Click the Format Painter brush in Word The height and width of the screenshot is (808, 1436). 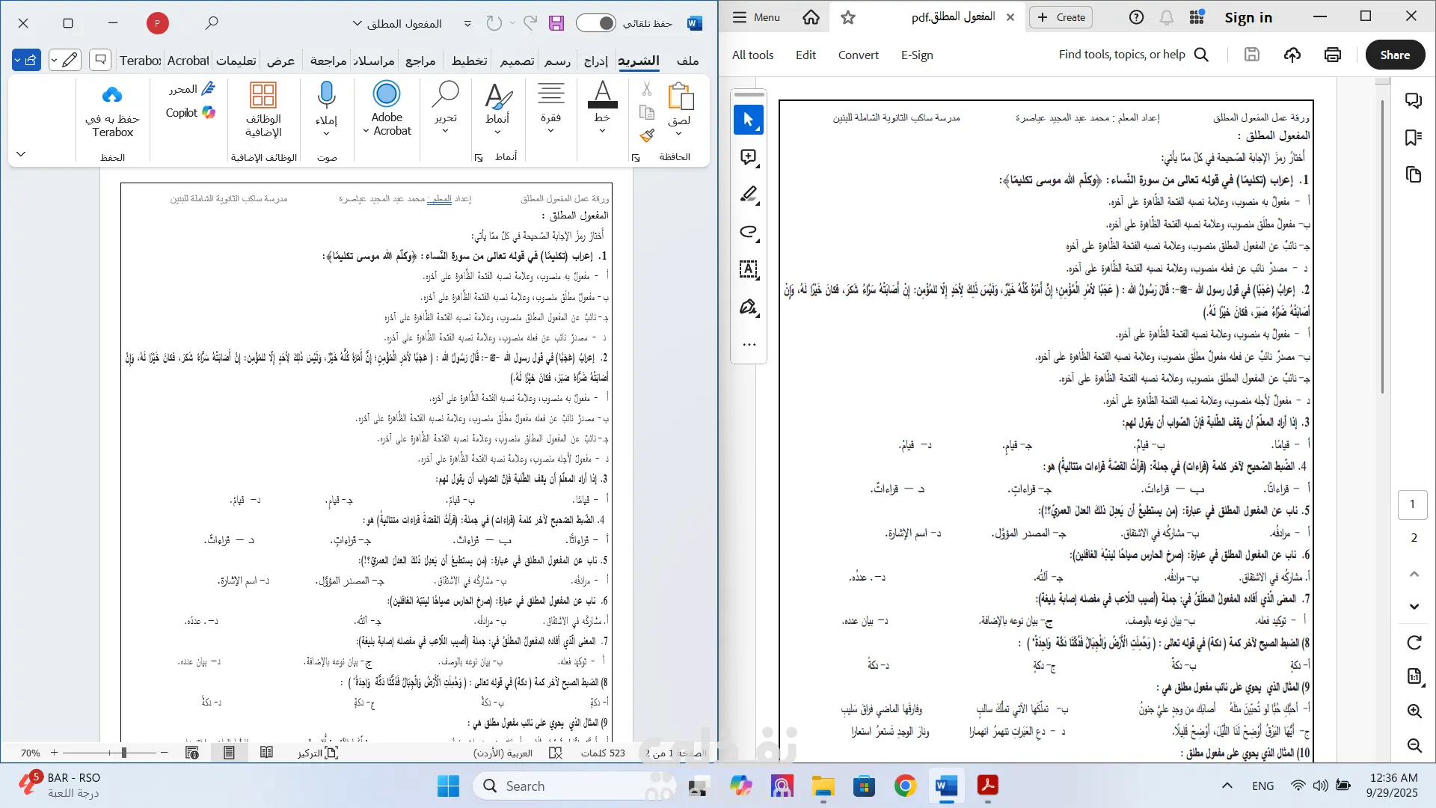pos(647,136)
